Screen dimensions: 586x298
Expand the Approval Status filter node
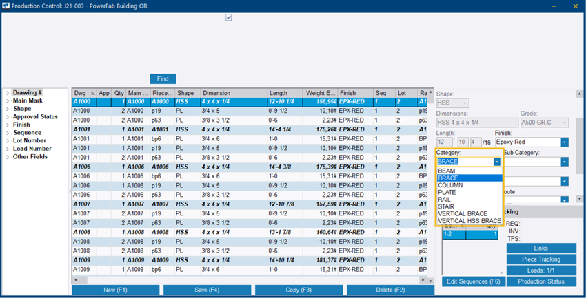pos(7,117)
